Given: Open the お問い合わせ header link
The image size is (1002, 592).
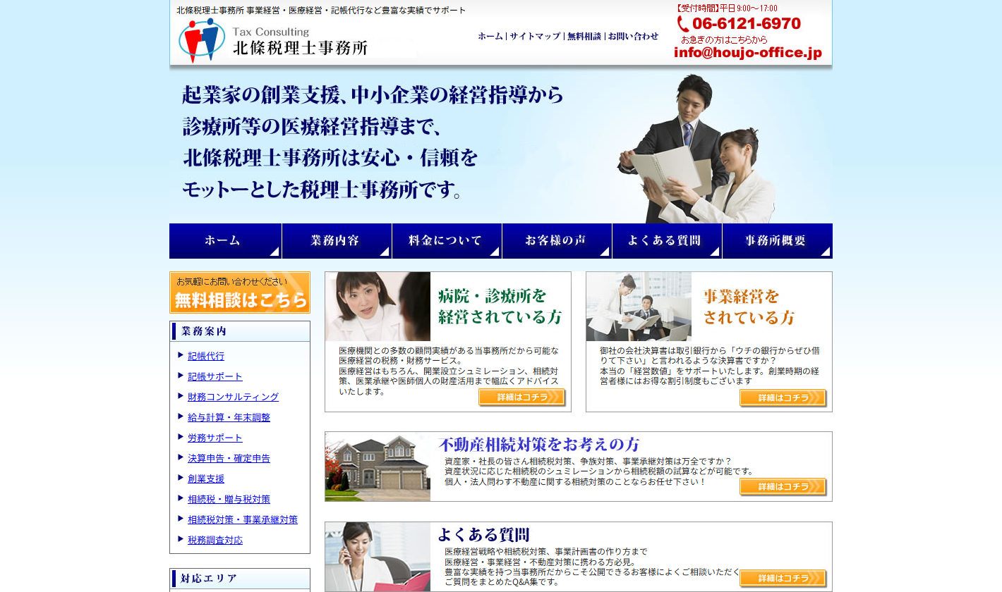Looking at the screenshot, I should coord(633,36).
